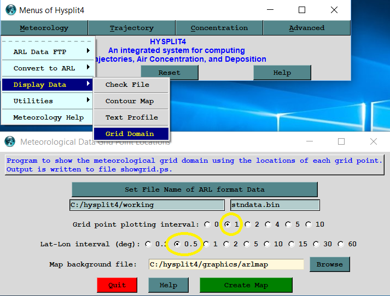Click the green Create Map button

tap(246, 285)
